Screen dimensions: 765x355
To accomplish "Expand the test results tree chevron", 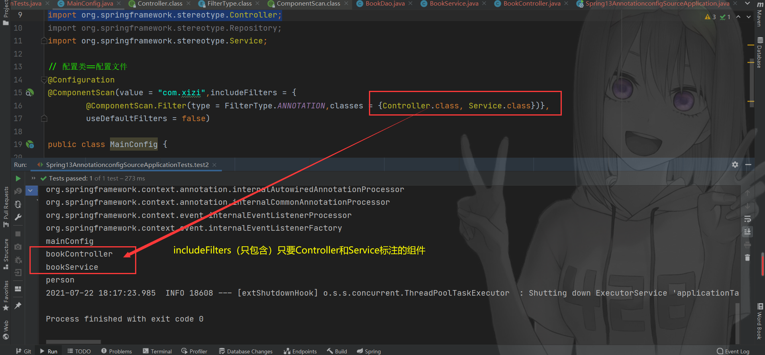I will click(x=30, y=190).
